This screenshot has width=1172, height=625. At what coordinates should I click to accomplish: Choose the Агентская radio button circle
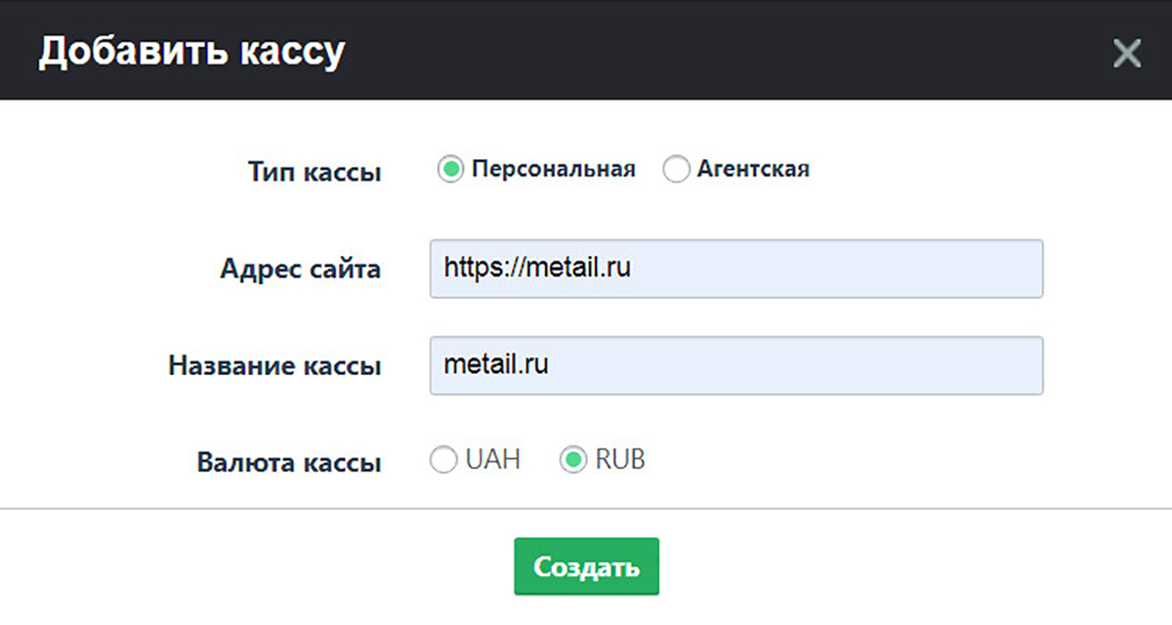[676, 170]
